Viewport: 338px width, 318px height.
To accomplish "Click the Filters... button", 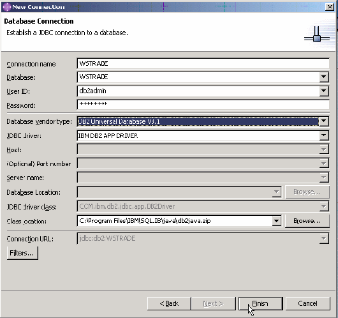I will [x=22, y=253].
